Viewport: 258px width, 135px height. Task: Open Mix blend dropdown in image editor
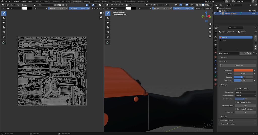tap(40, 8)
